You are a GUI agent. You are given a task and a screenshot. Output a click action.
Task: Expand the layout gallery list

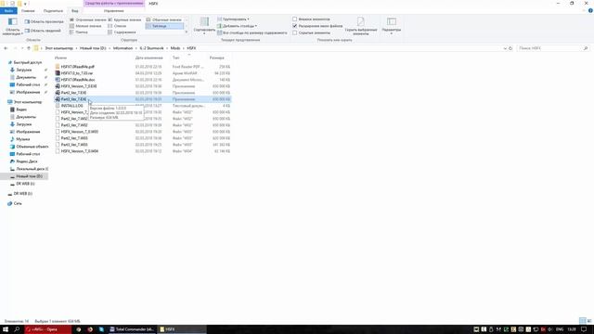[186, 32]
